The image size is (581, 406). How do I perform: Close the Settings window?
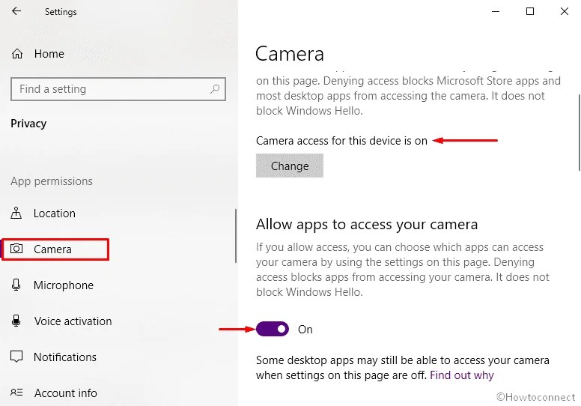point(565,11)
